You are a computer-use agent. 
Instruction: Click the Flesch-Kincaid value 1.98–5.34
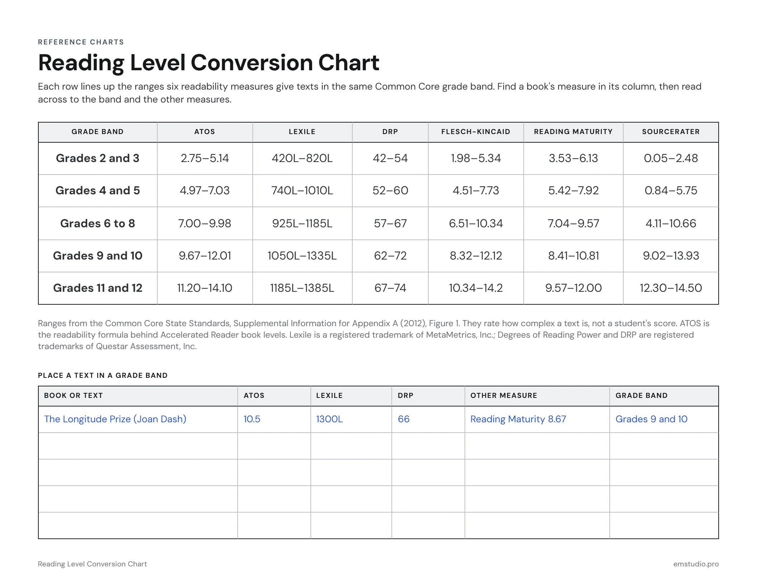tap(476, 158)
